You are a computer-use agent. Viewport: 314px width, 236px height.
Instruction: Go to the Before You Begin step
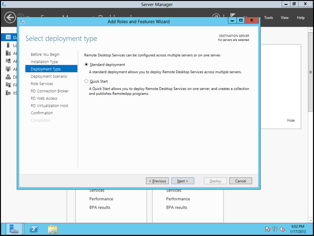(x=45, y=54)
